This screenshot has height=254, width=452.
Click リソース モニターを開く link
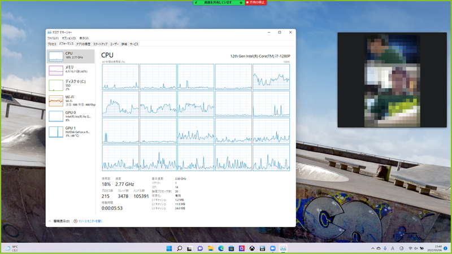(90, 221)
